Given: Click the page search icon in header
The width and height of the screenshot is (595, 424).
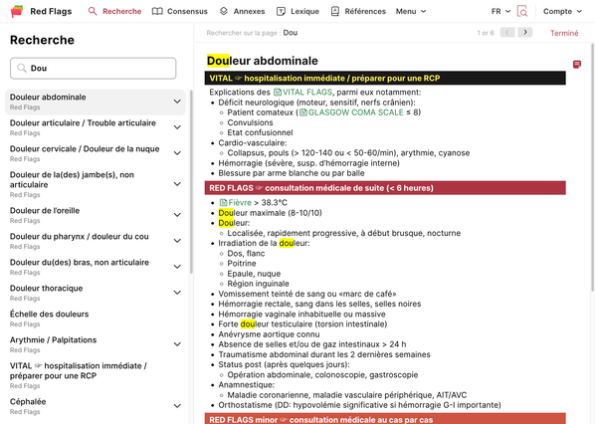Looking at the screenshot, I should (x=522, y=11).
